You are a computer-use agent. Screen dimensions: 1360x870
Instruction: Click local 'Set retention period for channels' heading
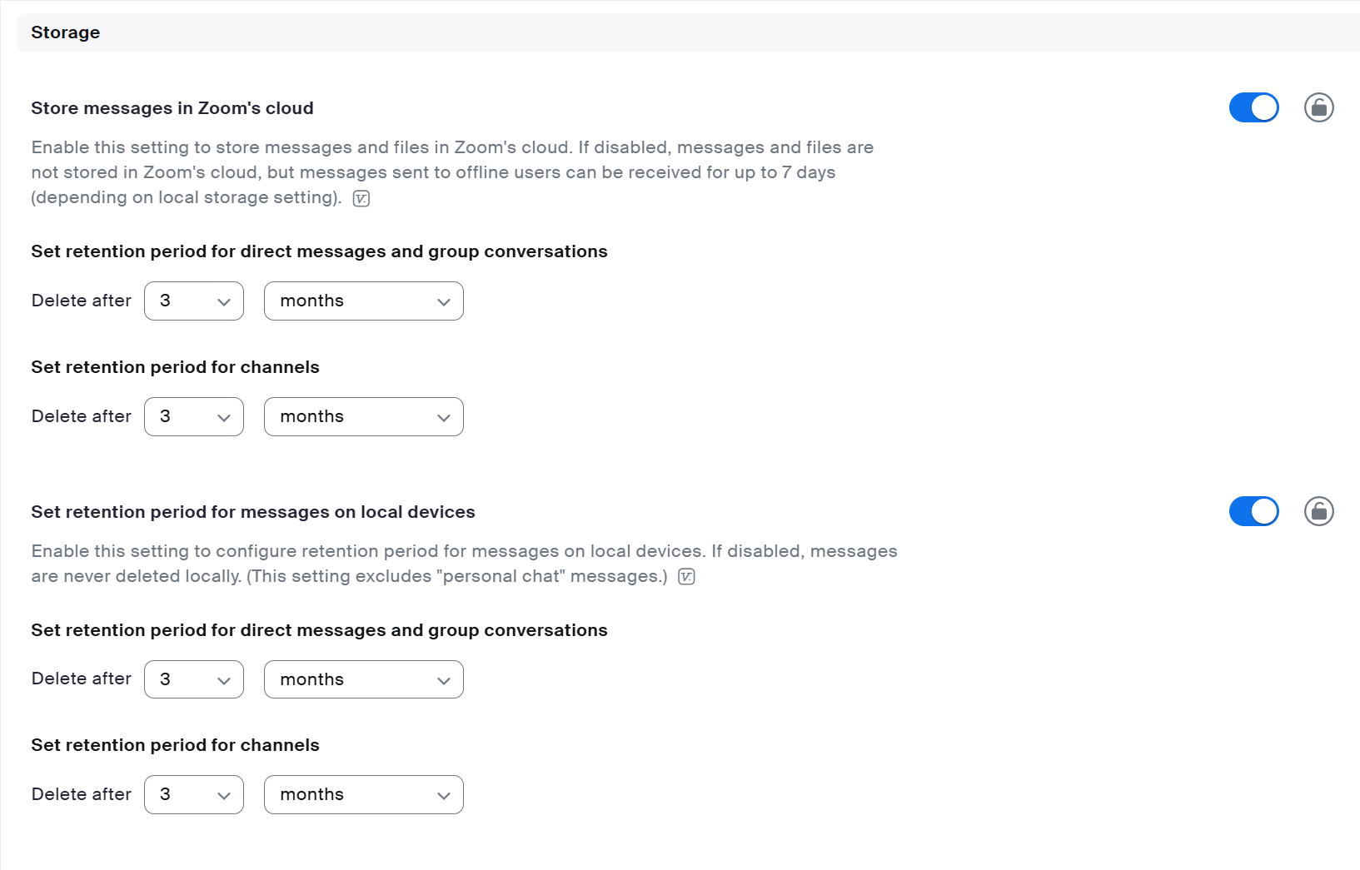coord(175,745)
